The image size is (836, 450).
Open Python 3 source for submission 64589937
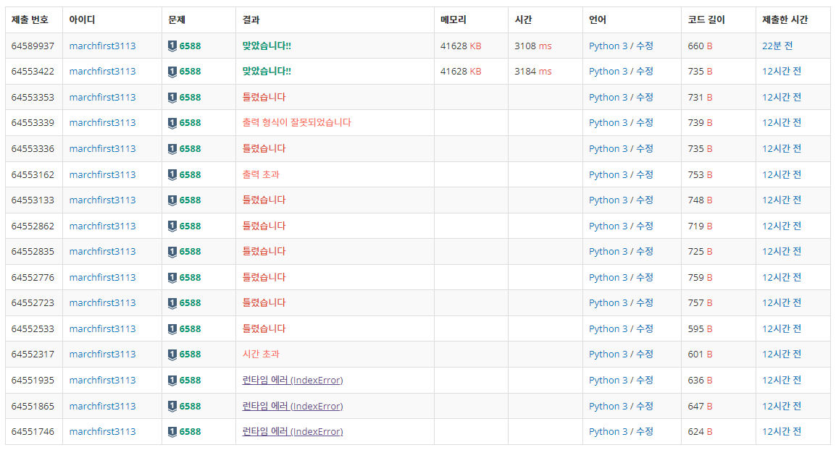608,46
